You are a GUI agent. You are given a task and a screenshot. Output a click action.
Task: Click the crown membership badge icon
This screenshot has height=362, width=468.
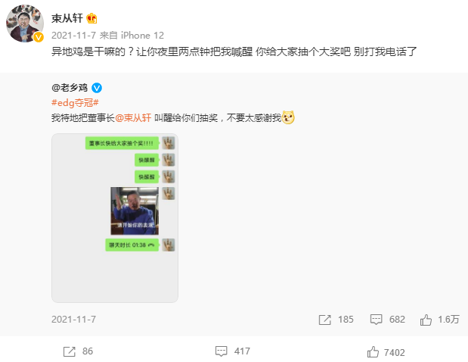[91, 18]
